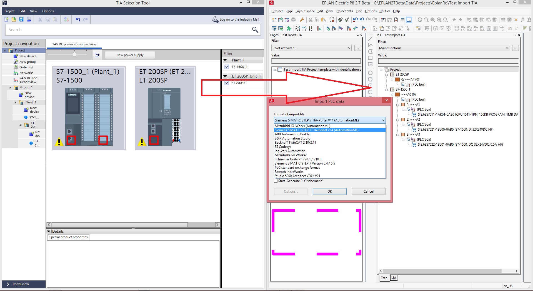Collapse the Plant_1 filter group

pyautogui.click(x=226, y=60)
